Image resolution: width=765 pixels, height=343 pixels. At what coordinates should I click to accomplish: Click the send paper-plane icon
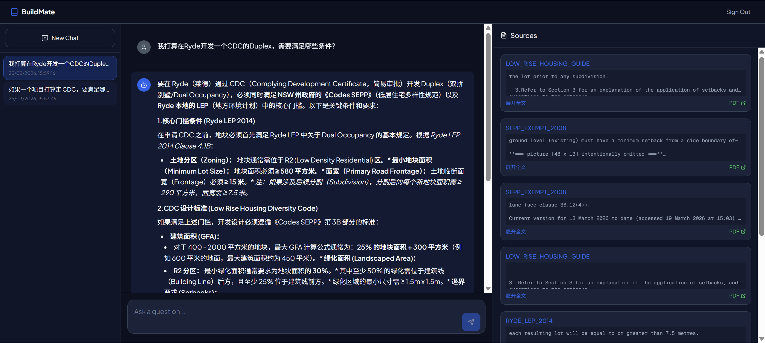[x=471, y=322]
